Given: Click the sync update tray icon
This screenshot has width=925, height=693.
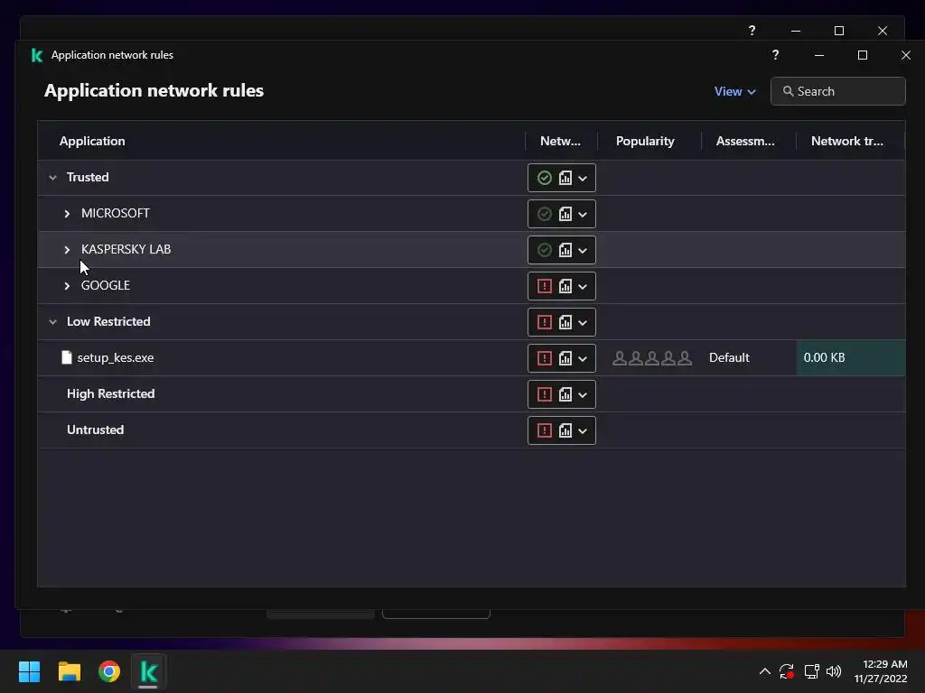Looking at the screenshot, I should (x=787, y=671).
